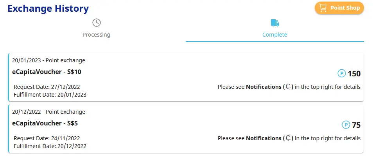373x157 pixels.
Task: Click the Exchange History heading
Action: point(48,9)
